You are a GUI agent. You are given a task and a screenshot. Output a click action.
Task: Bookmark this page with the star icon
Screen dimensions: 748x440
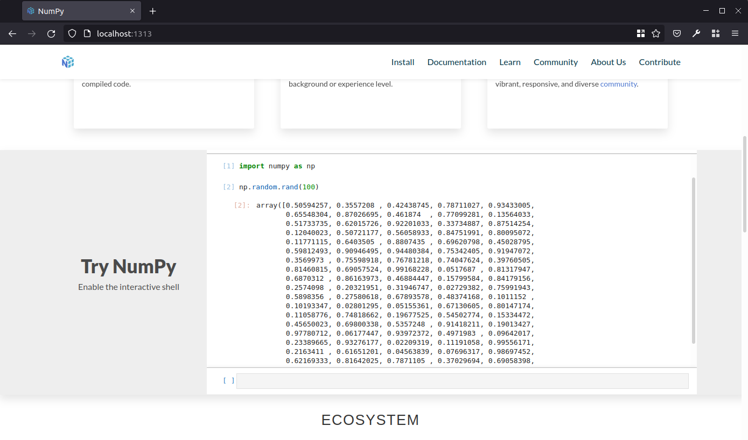pos(656,33)
